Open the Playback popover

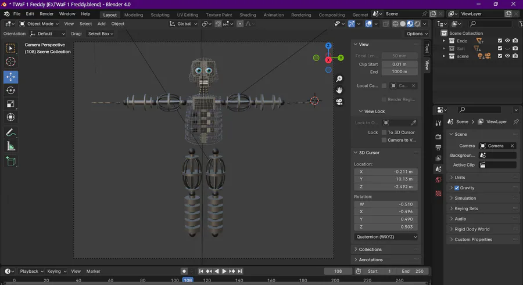click(32, 271)
